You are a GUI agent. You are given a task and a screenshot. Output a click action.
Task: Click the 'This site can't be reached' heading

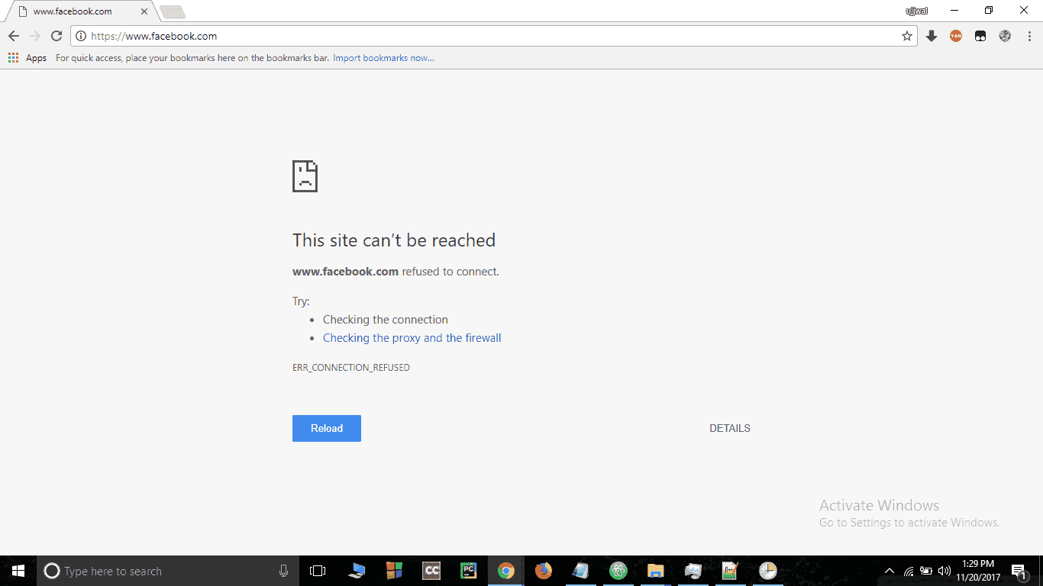394,240
